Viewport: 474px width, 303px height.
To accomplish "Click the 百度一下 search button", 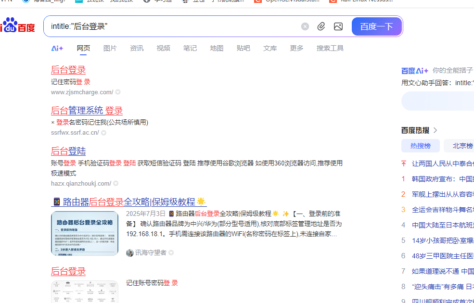I will coord(377,26).
